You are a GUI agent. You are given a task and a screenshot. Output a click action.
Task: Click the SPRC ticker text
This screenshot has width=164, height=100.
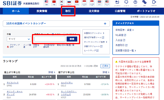[x=9, y=86]
